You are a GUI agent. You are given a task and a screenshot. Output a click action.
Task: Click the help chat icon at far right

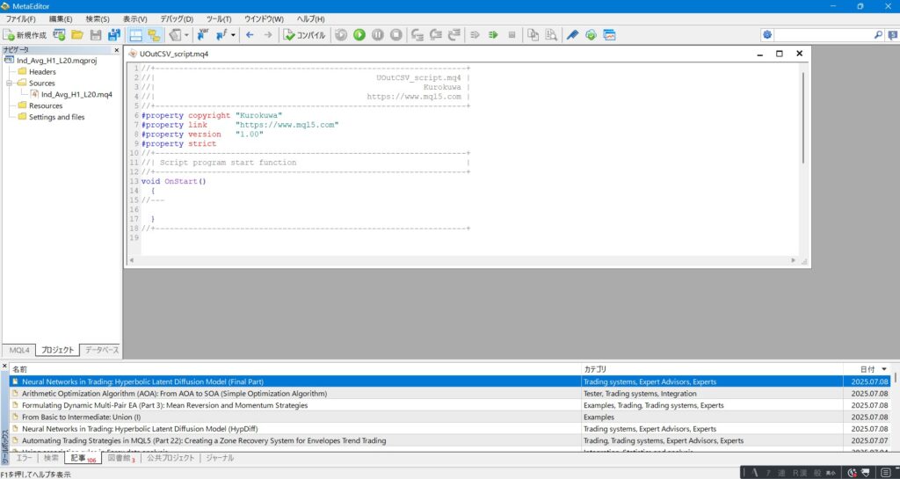[x=893, y=35]
